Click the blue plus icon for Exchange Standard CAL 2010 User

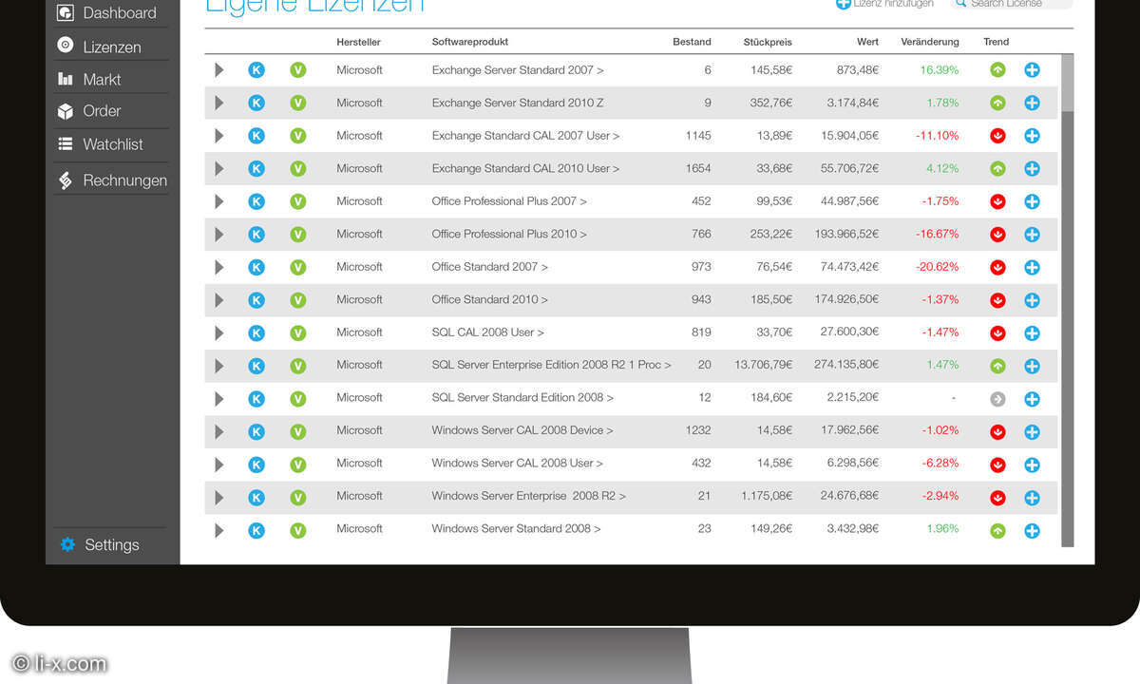click(1032, 169)
